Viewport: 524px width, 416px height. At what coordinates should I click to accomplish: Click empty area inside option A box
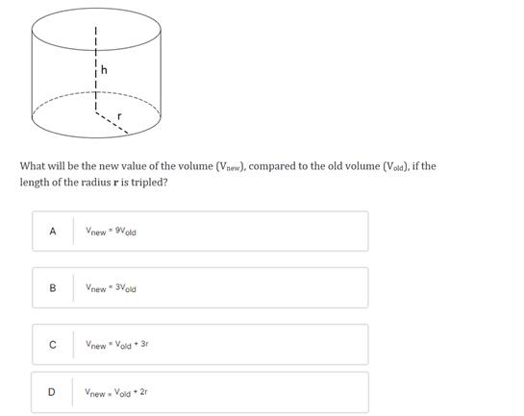251,231
